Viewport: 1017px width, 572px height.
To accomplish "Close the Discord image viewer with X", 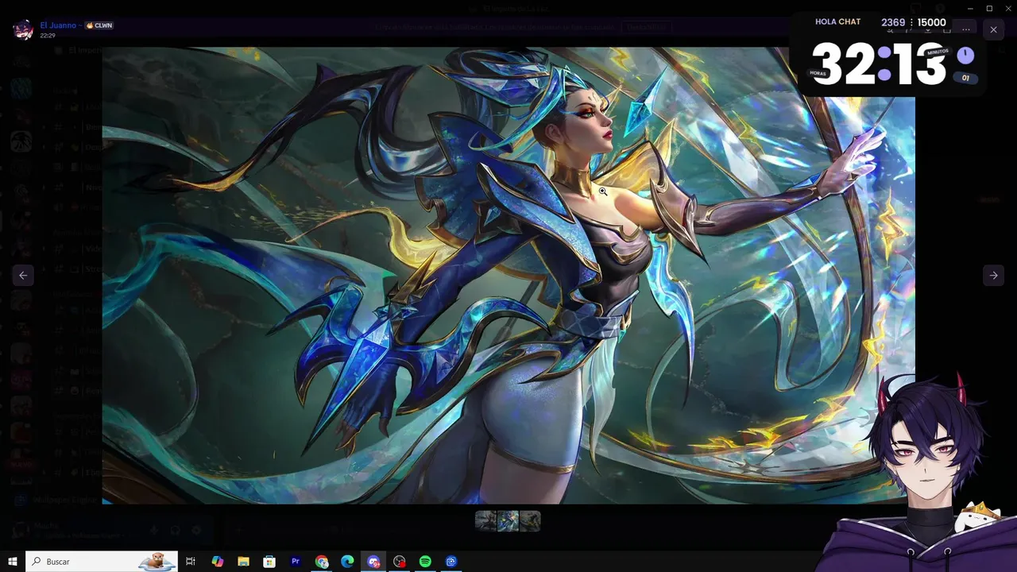I will coord(993,29).
